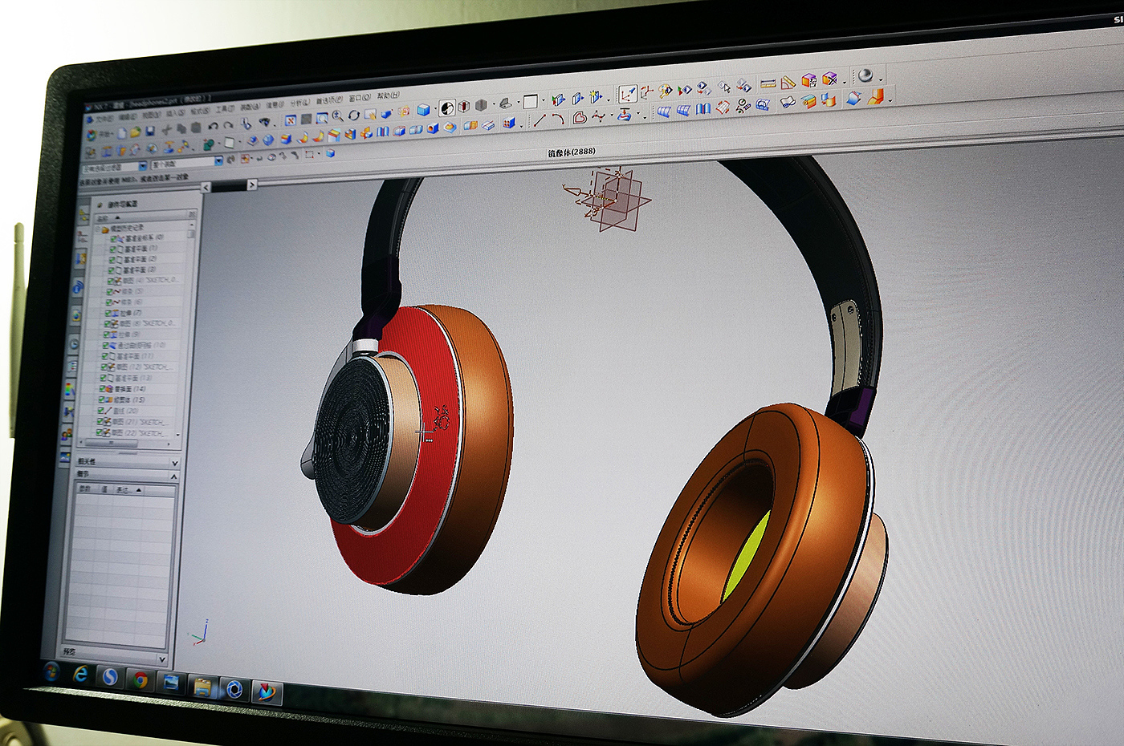Toggle the checkbox for feature (14)

pos(103,389)
